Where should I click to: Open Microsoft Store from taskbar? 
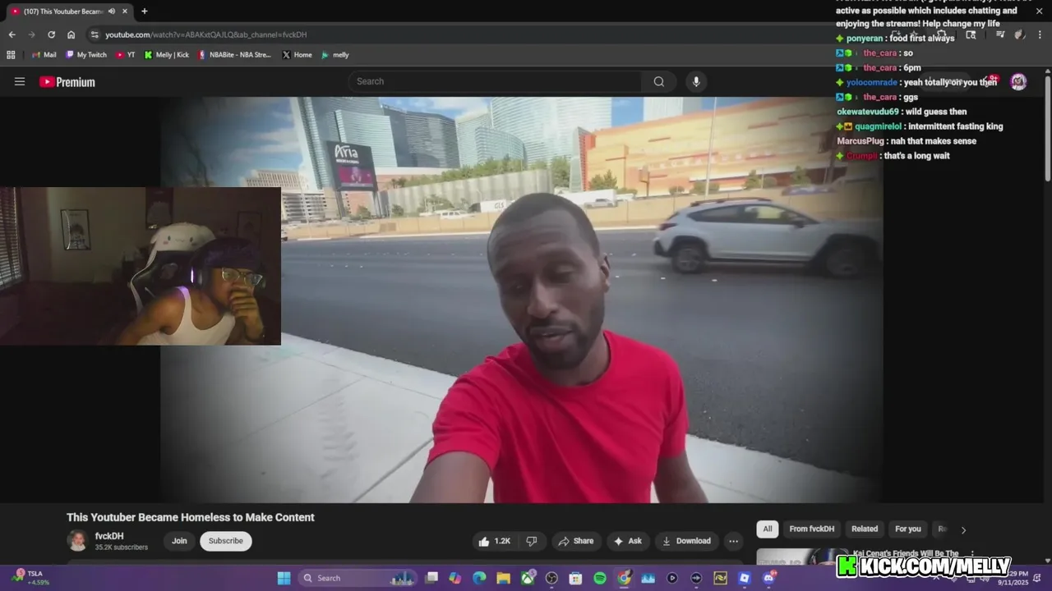tap(575, 578)
